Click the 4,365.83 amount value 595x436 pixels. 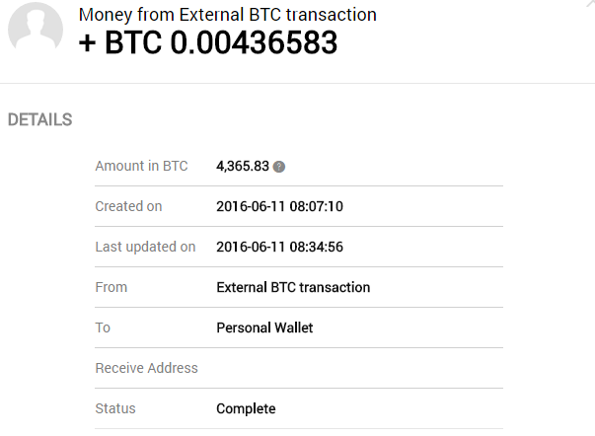click(x=243, y=166)
